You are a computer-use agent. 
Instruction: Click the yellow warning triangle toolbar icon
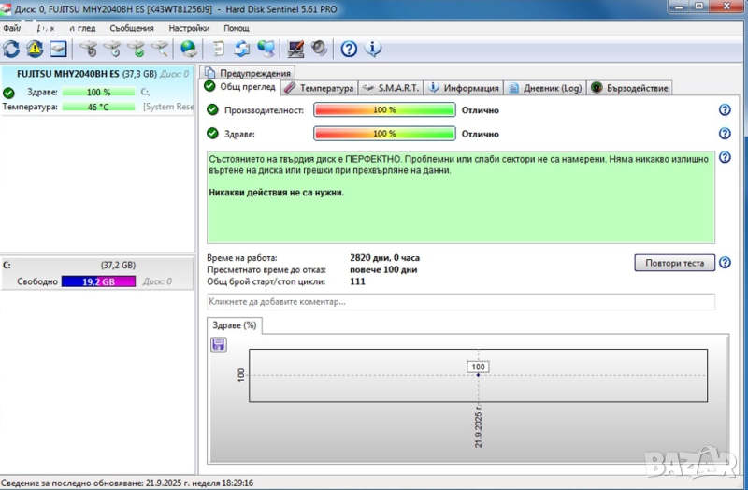pyautogui.click(x=35, y=49)
